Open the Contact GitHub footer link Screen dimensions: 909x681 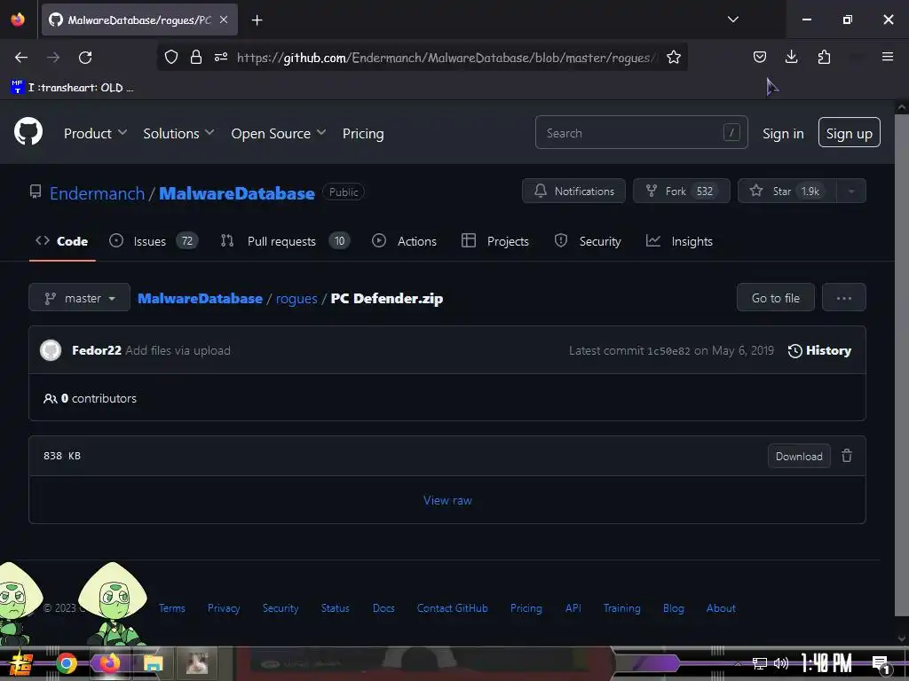(x=452, y=608)
